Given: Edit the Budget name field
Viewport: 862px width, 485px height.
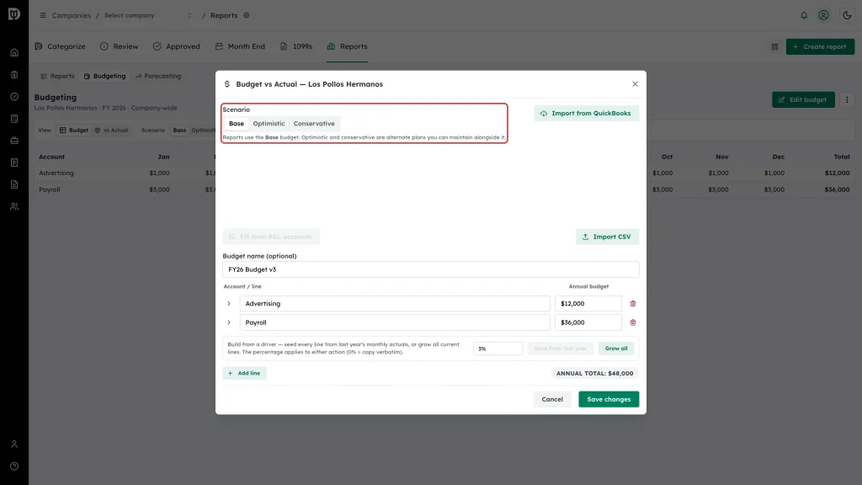Looking at the screenshot, I should (x=430, y=269).
